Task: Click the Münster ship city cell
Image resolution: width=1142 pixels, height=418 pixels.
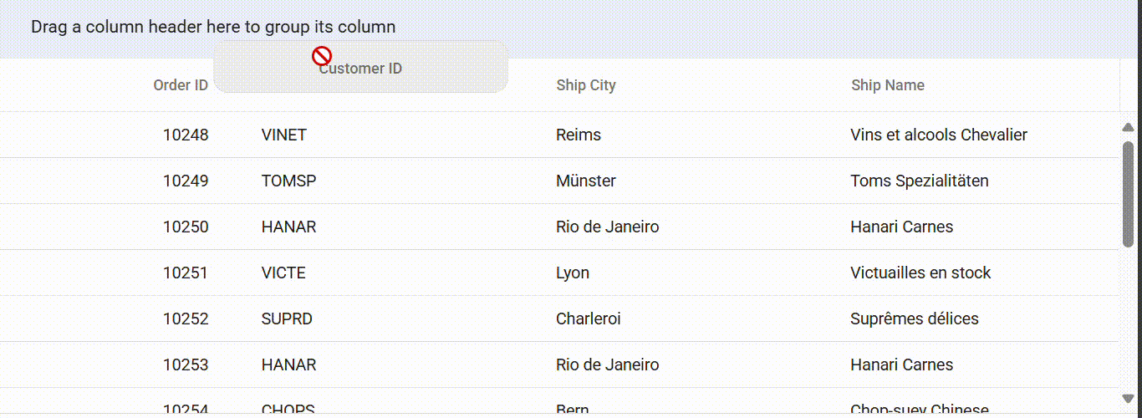Action: (585, 181)
